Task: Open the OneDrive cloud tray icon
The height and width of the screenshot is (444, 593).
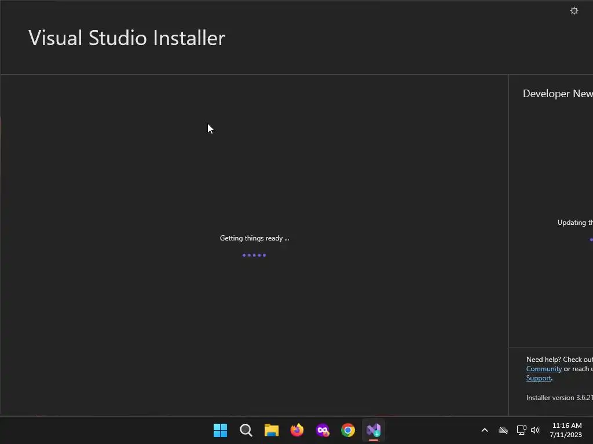Action: tap(503, 430)
